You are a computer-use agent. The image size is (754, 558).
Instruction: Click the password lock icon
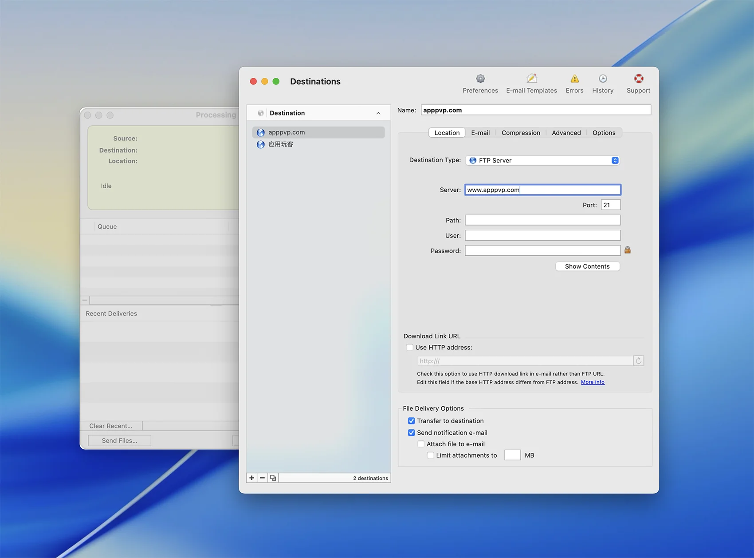628,250
